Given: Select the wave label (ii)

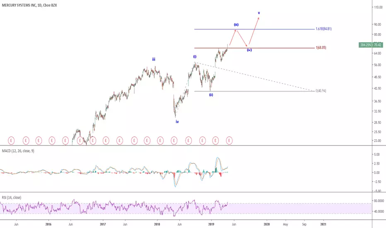Looking at the screenshot, I should tap(211, 95).
